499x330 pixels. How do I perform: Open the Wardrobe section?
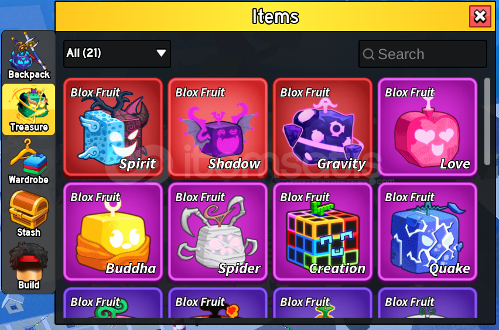tap(29, 162)
